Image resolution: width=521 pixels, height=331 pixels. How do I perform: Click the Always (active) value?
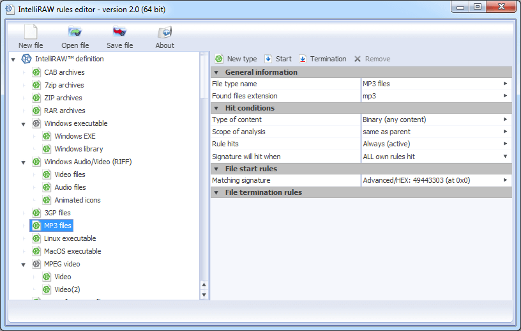tap(386, 144)
